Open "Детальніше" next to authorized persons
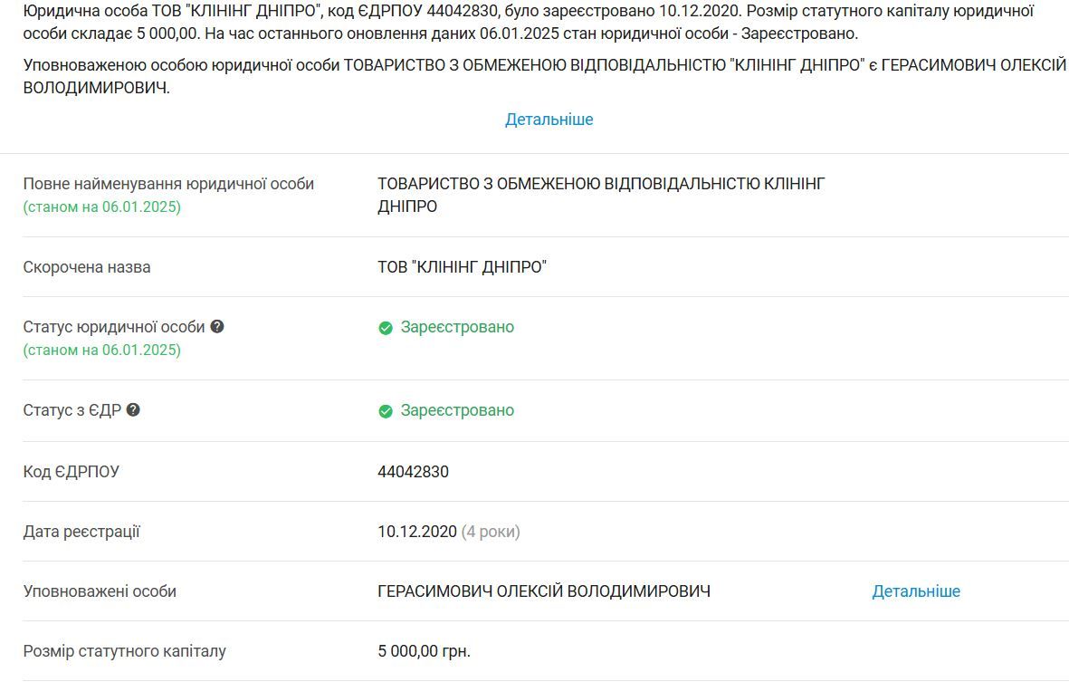 (x=916, y=591)
